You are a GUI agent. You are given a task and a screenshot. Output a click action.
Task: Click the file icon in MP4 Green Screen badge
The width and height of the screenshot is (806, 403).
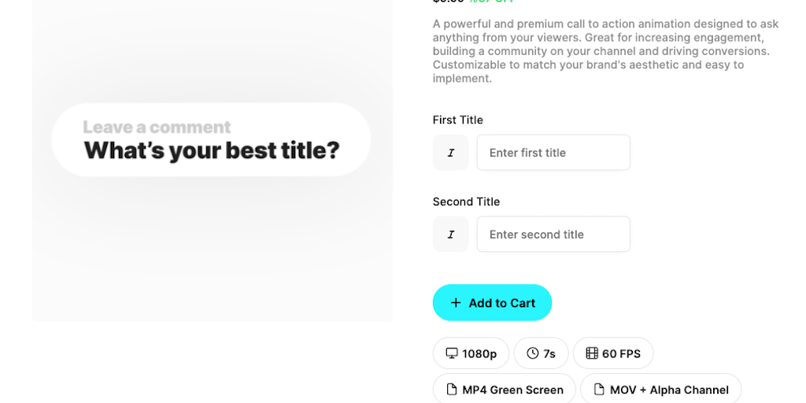pyautogui.click(x=452, y=390)
